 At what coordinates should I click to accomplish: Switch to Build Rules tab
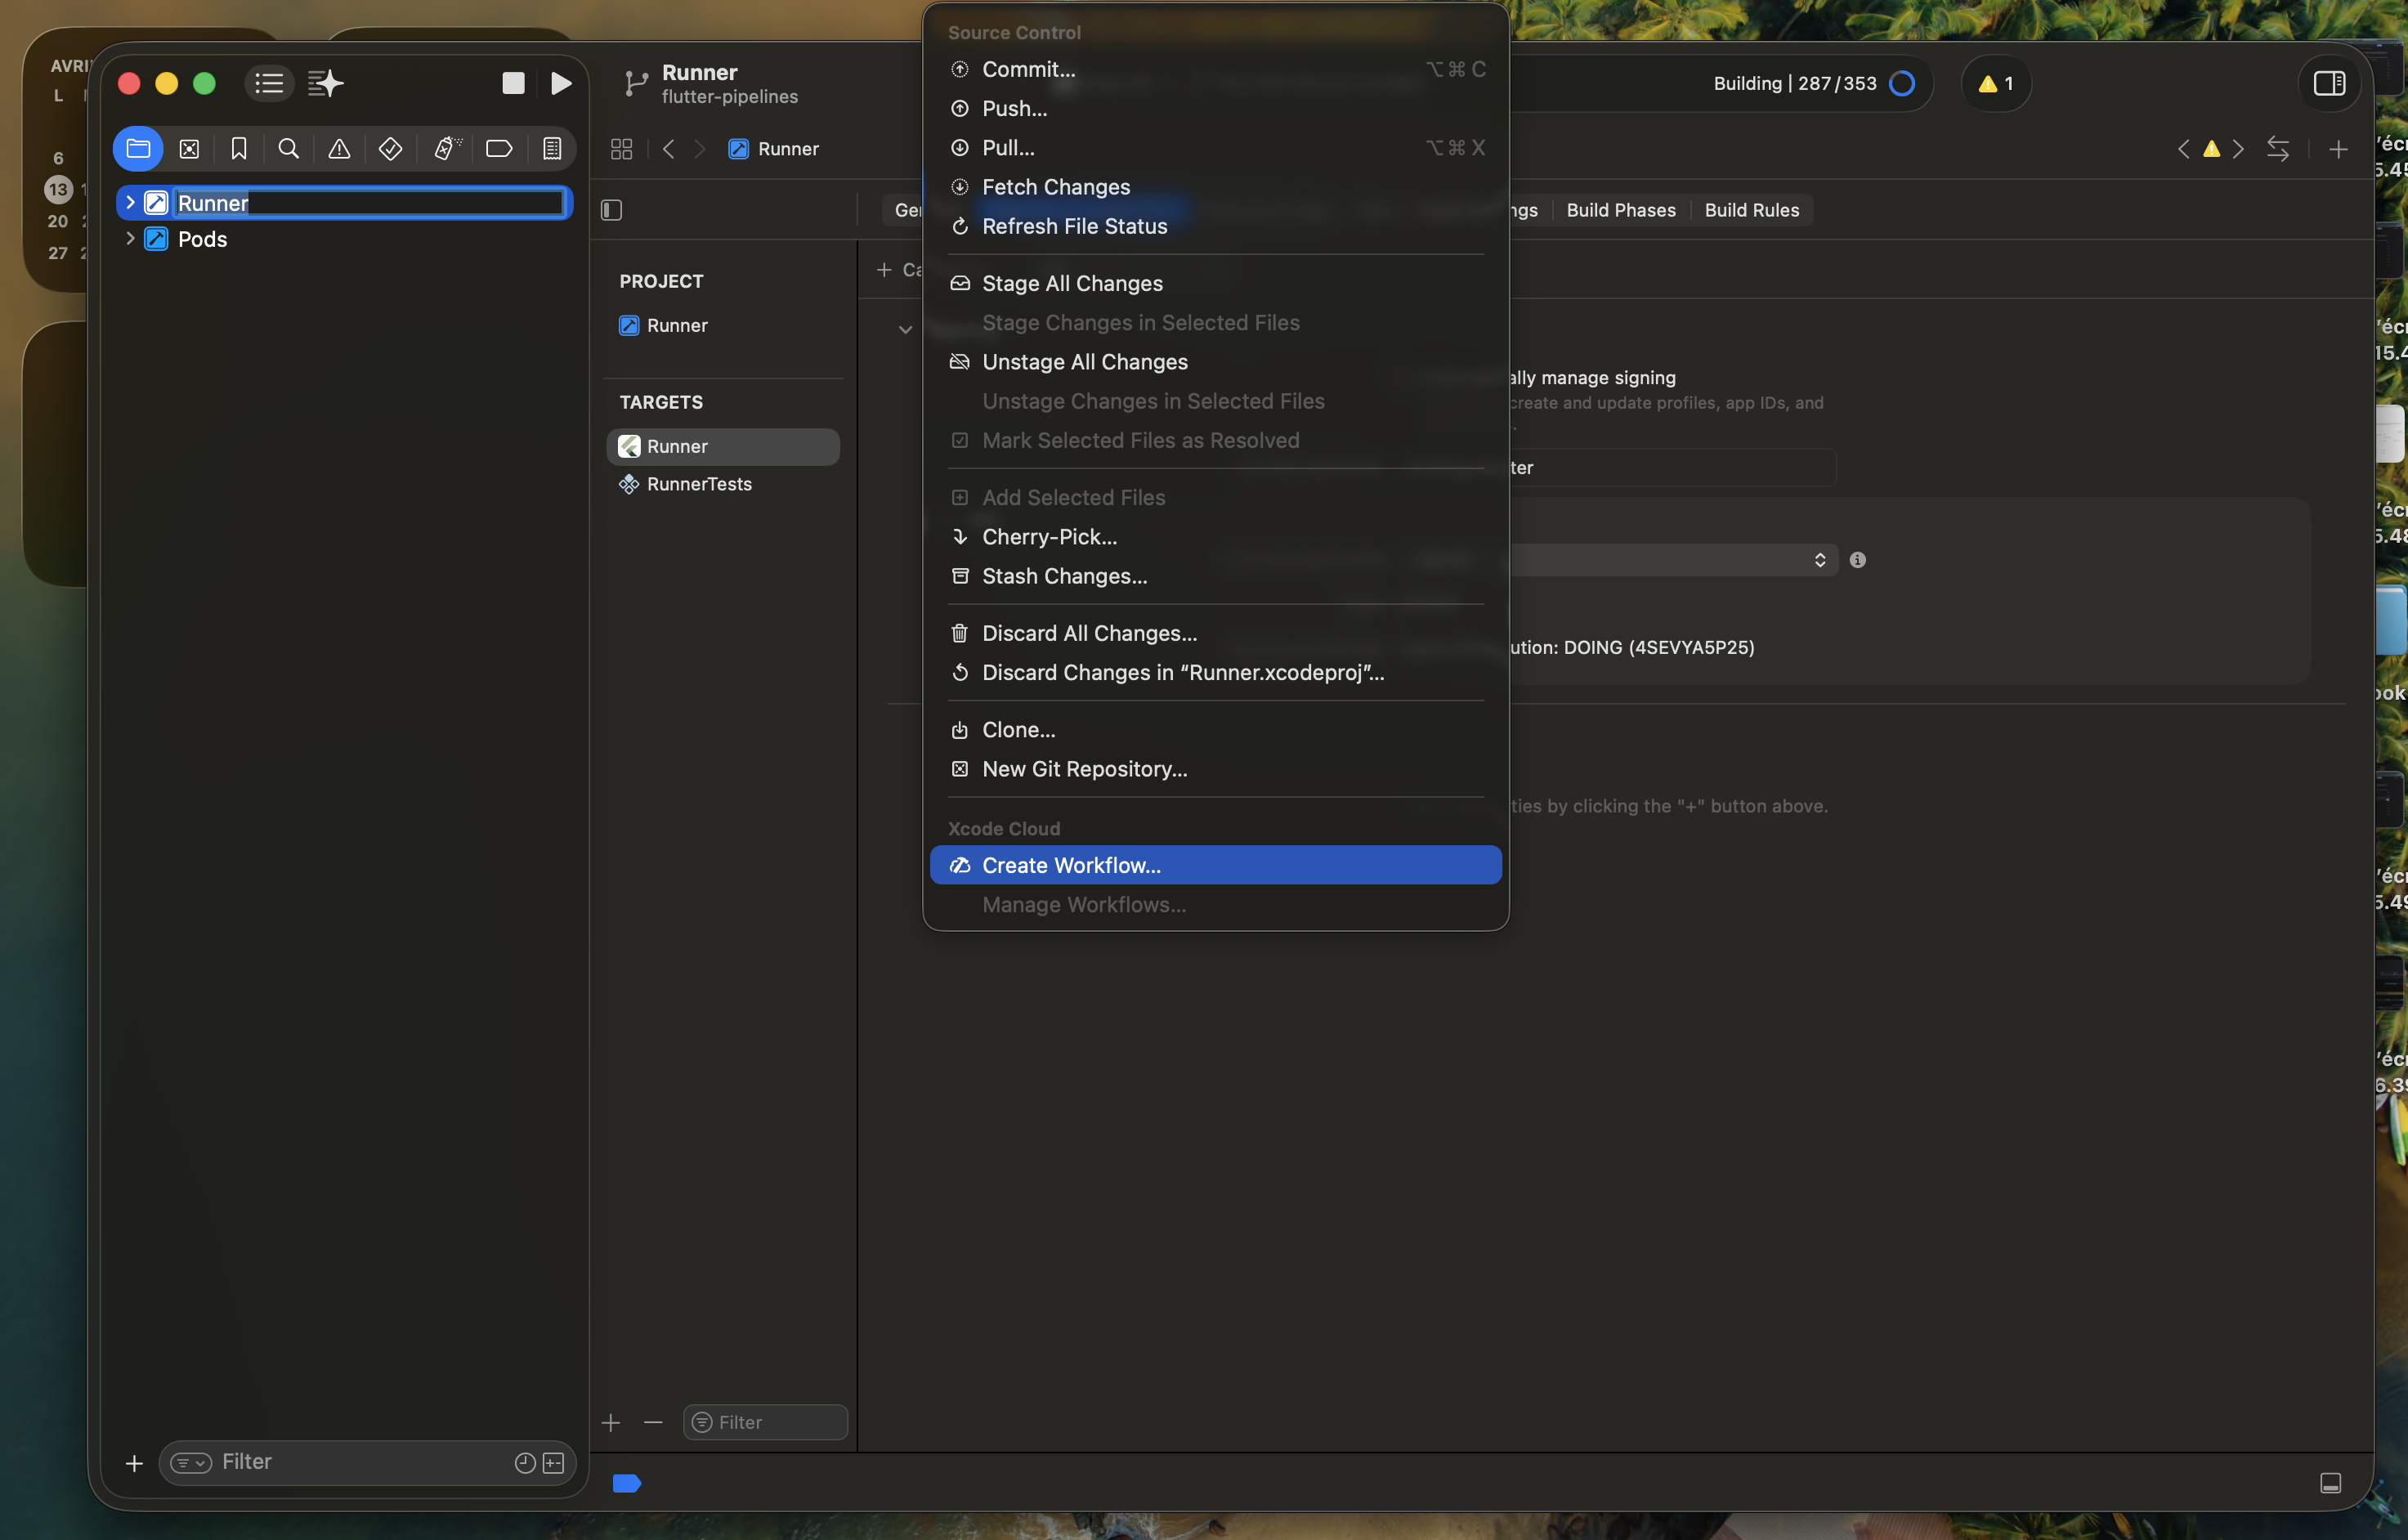click(1751, 210)
